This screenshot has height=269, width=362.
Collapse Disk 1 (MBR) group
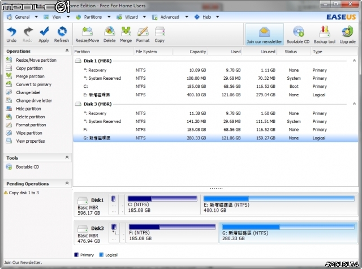point(354,61)
